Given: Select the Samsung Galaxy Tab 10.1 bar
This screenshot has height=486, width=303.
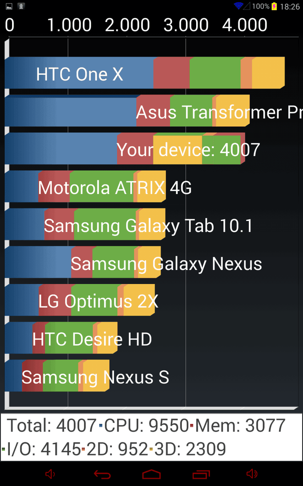Looking at the screenshot, I should tap(85, 224).
